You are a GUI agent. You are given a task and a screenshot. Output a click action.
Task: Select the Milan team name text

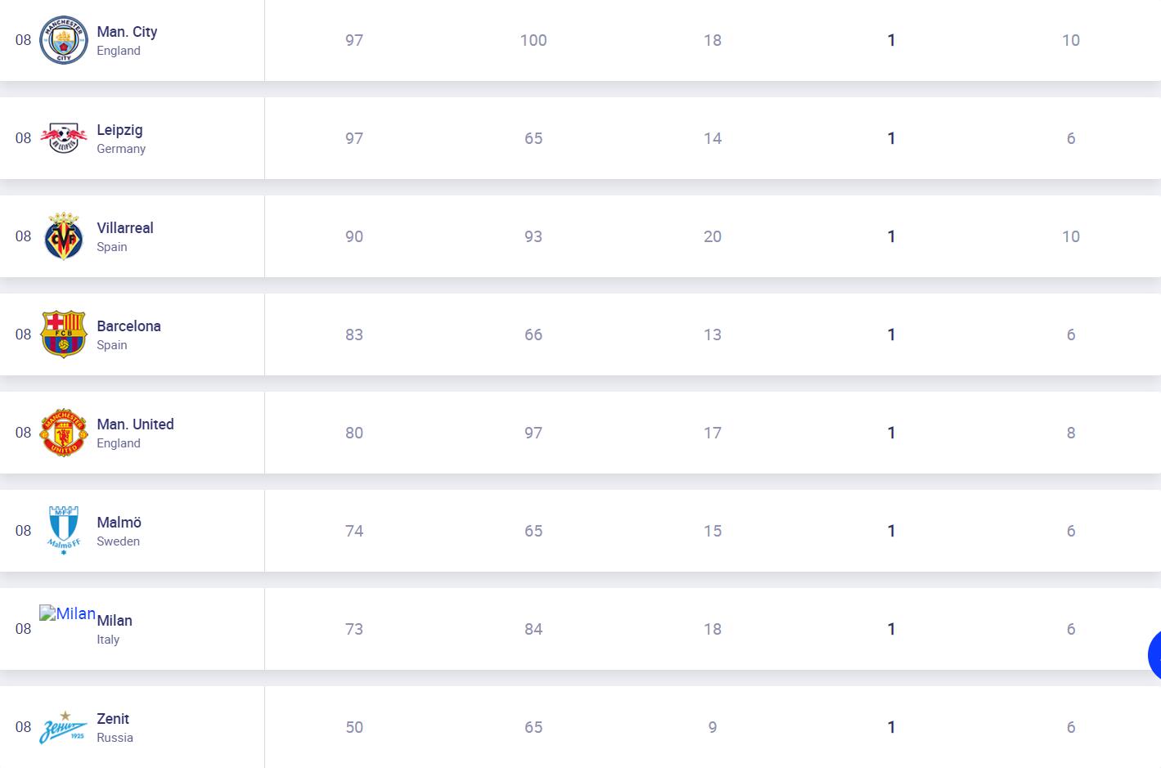tap(115, 621)
